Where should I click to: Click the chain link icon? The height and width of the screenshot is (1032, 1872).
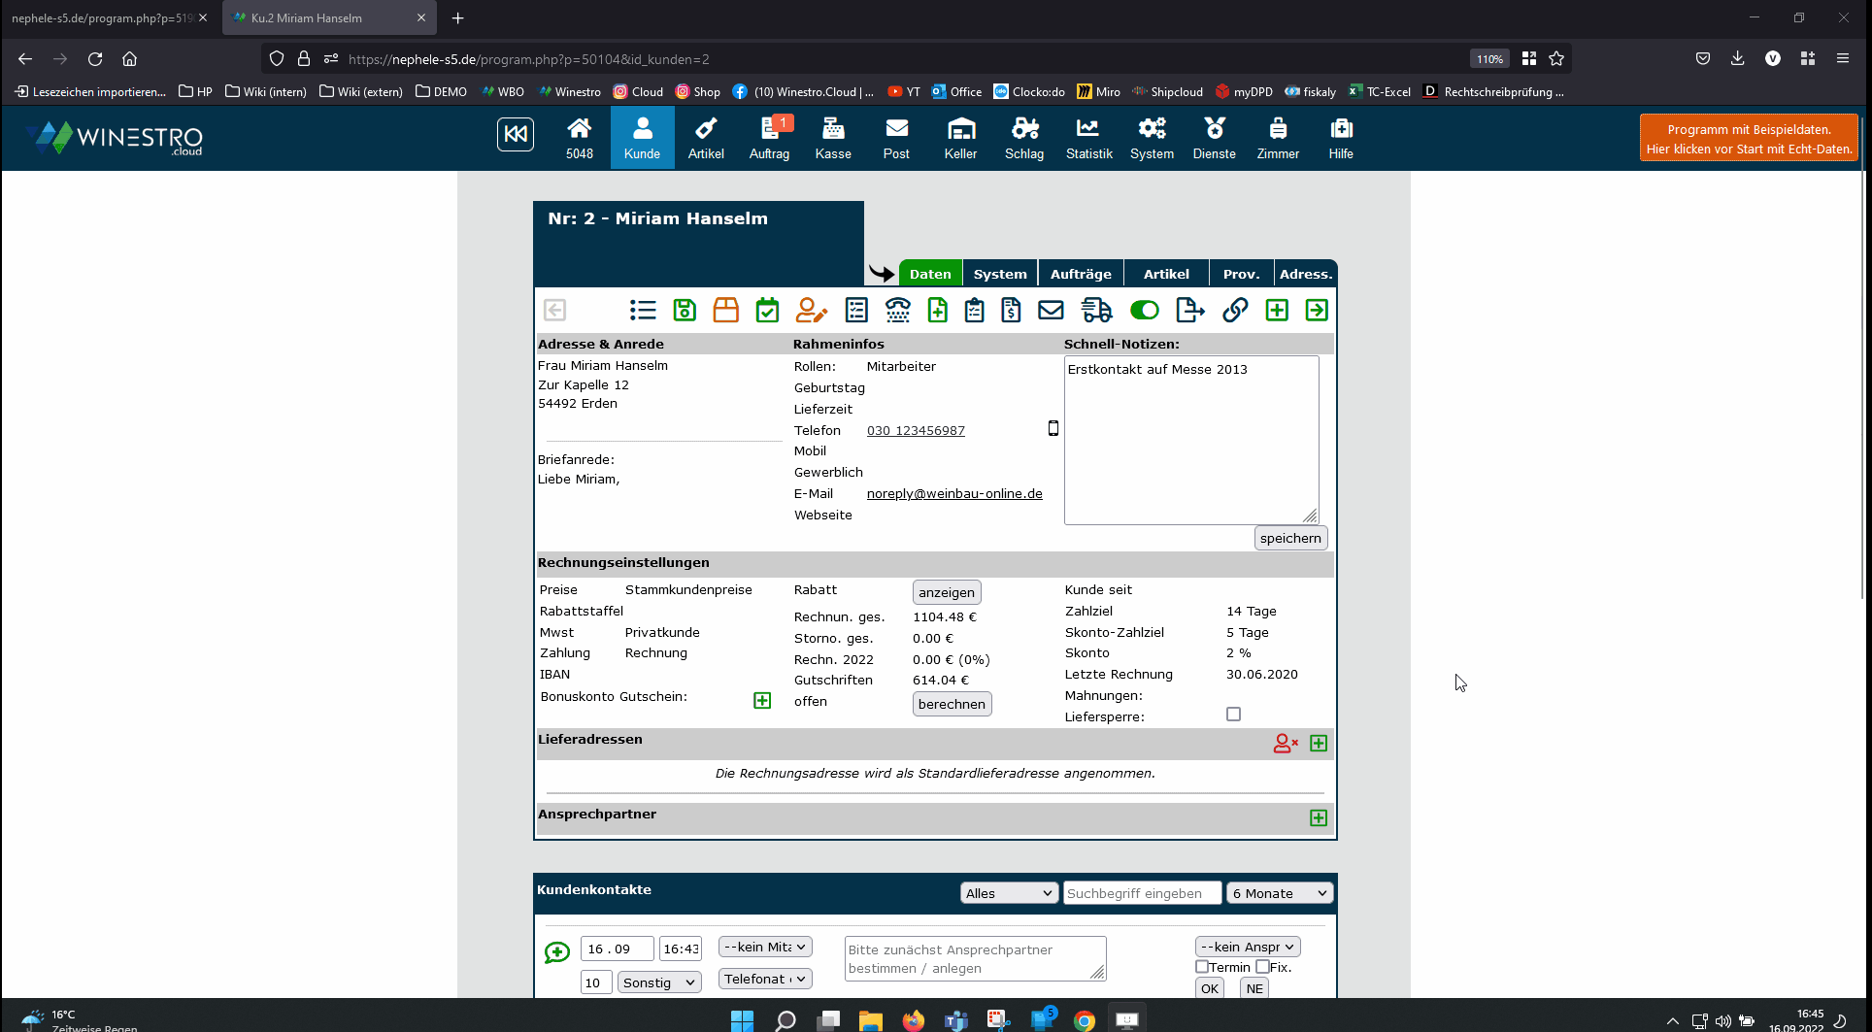pyautogui.click(x=1234, y=310)
